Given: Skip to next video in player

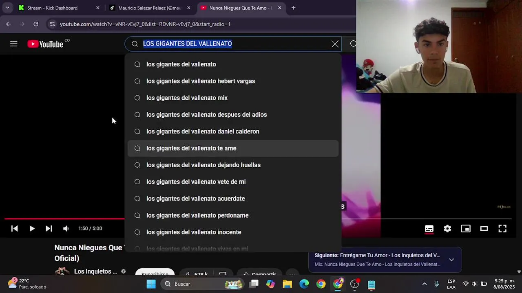Looking at the screenshot, I should 49,229.
